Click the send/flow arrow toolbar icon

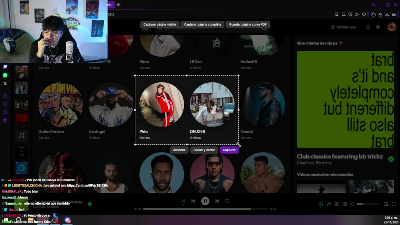(x=357, y=14)
